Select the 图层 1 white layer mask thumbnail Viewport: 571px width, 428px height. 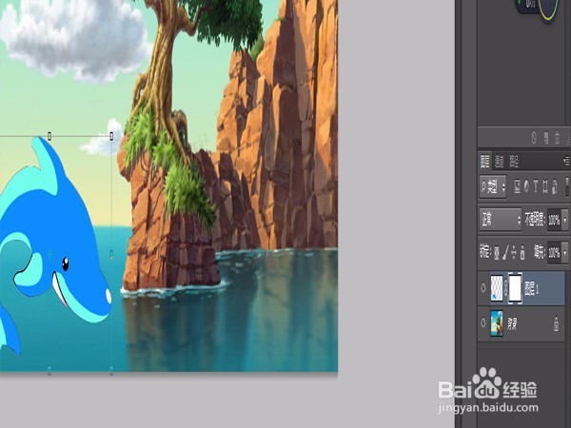pos(515,288)
